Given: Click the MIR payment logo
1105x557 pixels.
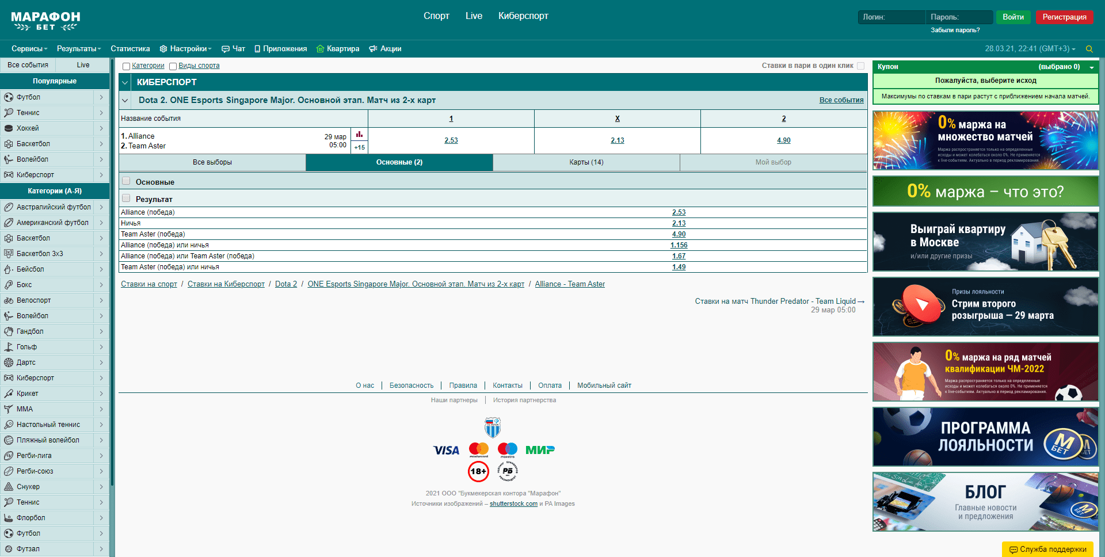Looking at the screenshot, I should point(540,450).
